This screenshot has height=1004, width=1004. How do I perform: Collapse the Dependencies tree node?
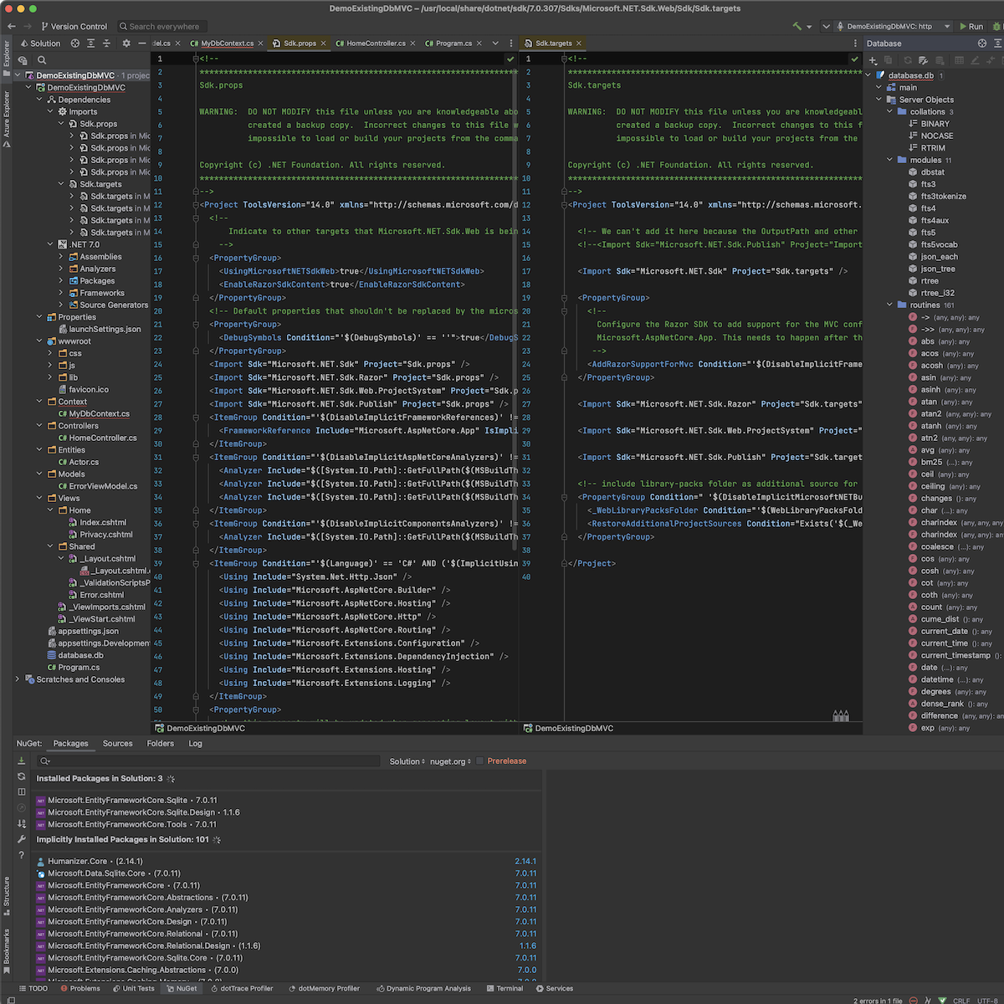coord(39,100)
